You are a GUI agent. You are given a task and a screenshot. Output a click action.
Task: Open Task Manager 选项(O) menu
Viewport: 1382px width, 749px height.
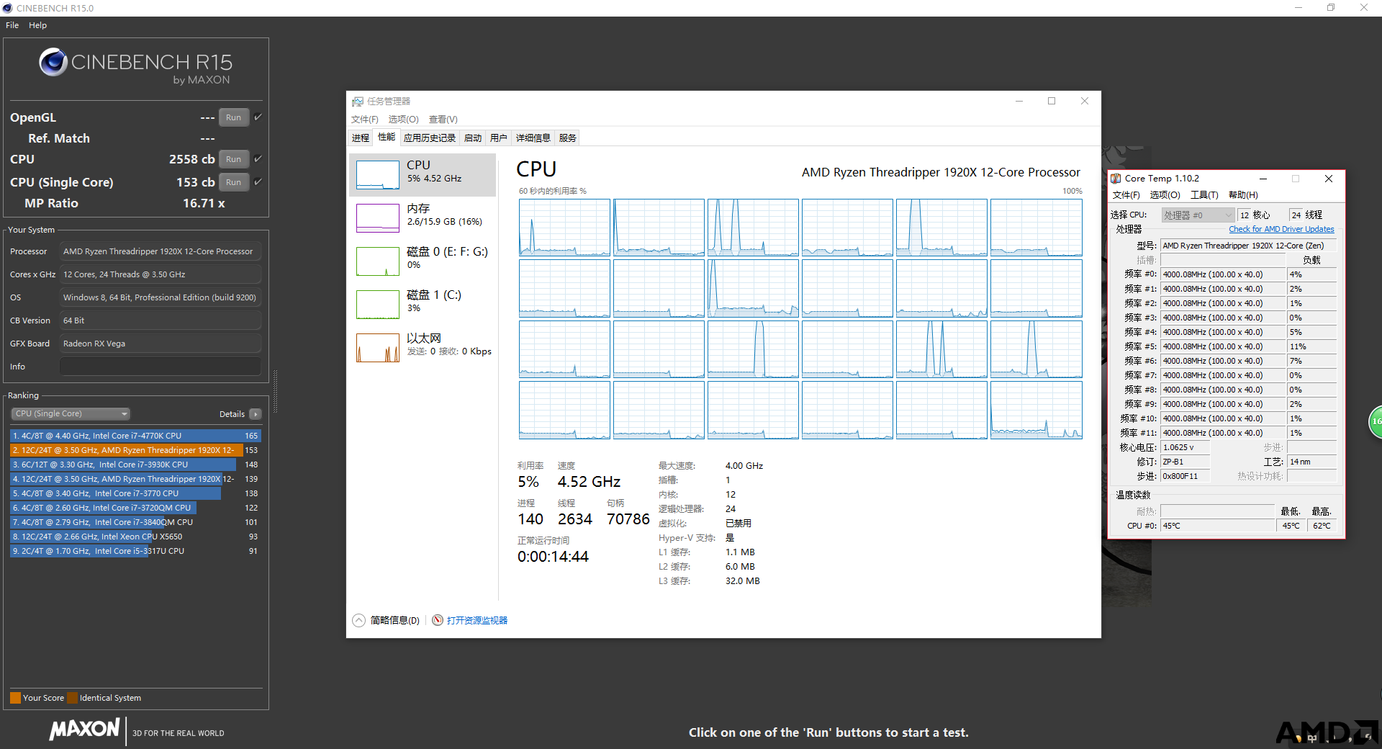pyautogui.click(x=403, y=120)
